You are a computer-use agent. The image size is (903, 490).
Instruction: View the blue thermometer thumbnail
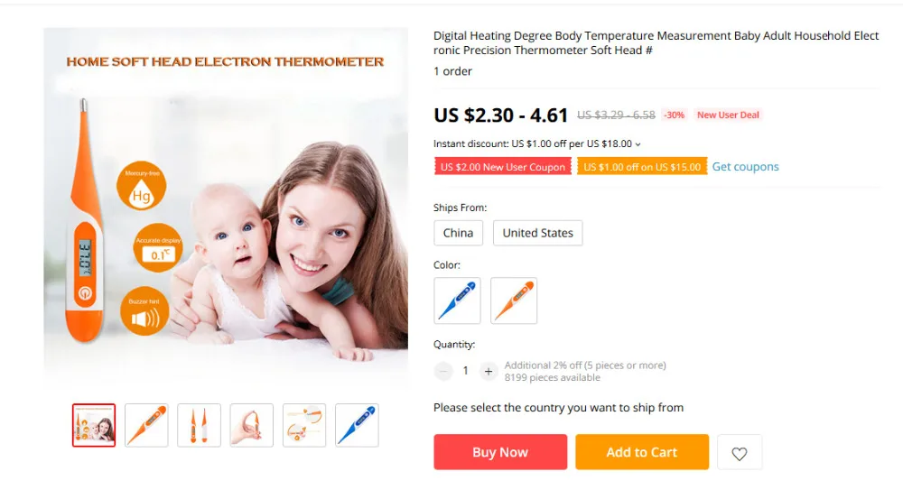coord(357,426)
